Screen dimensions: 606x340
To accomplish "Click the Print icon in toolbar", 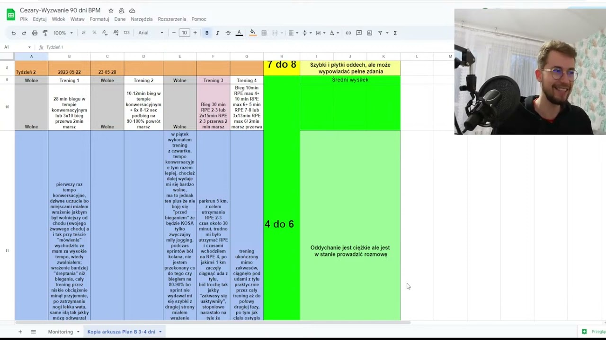I will (35, 33).
